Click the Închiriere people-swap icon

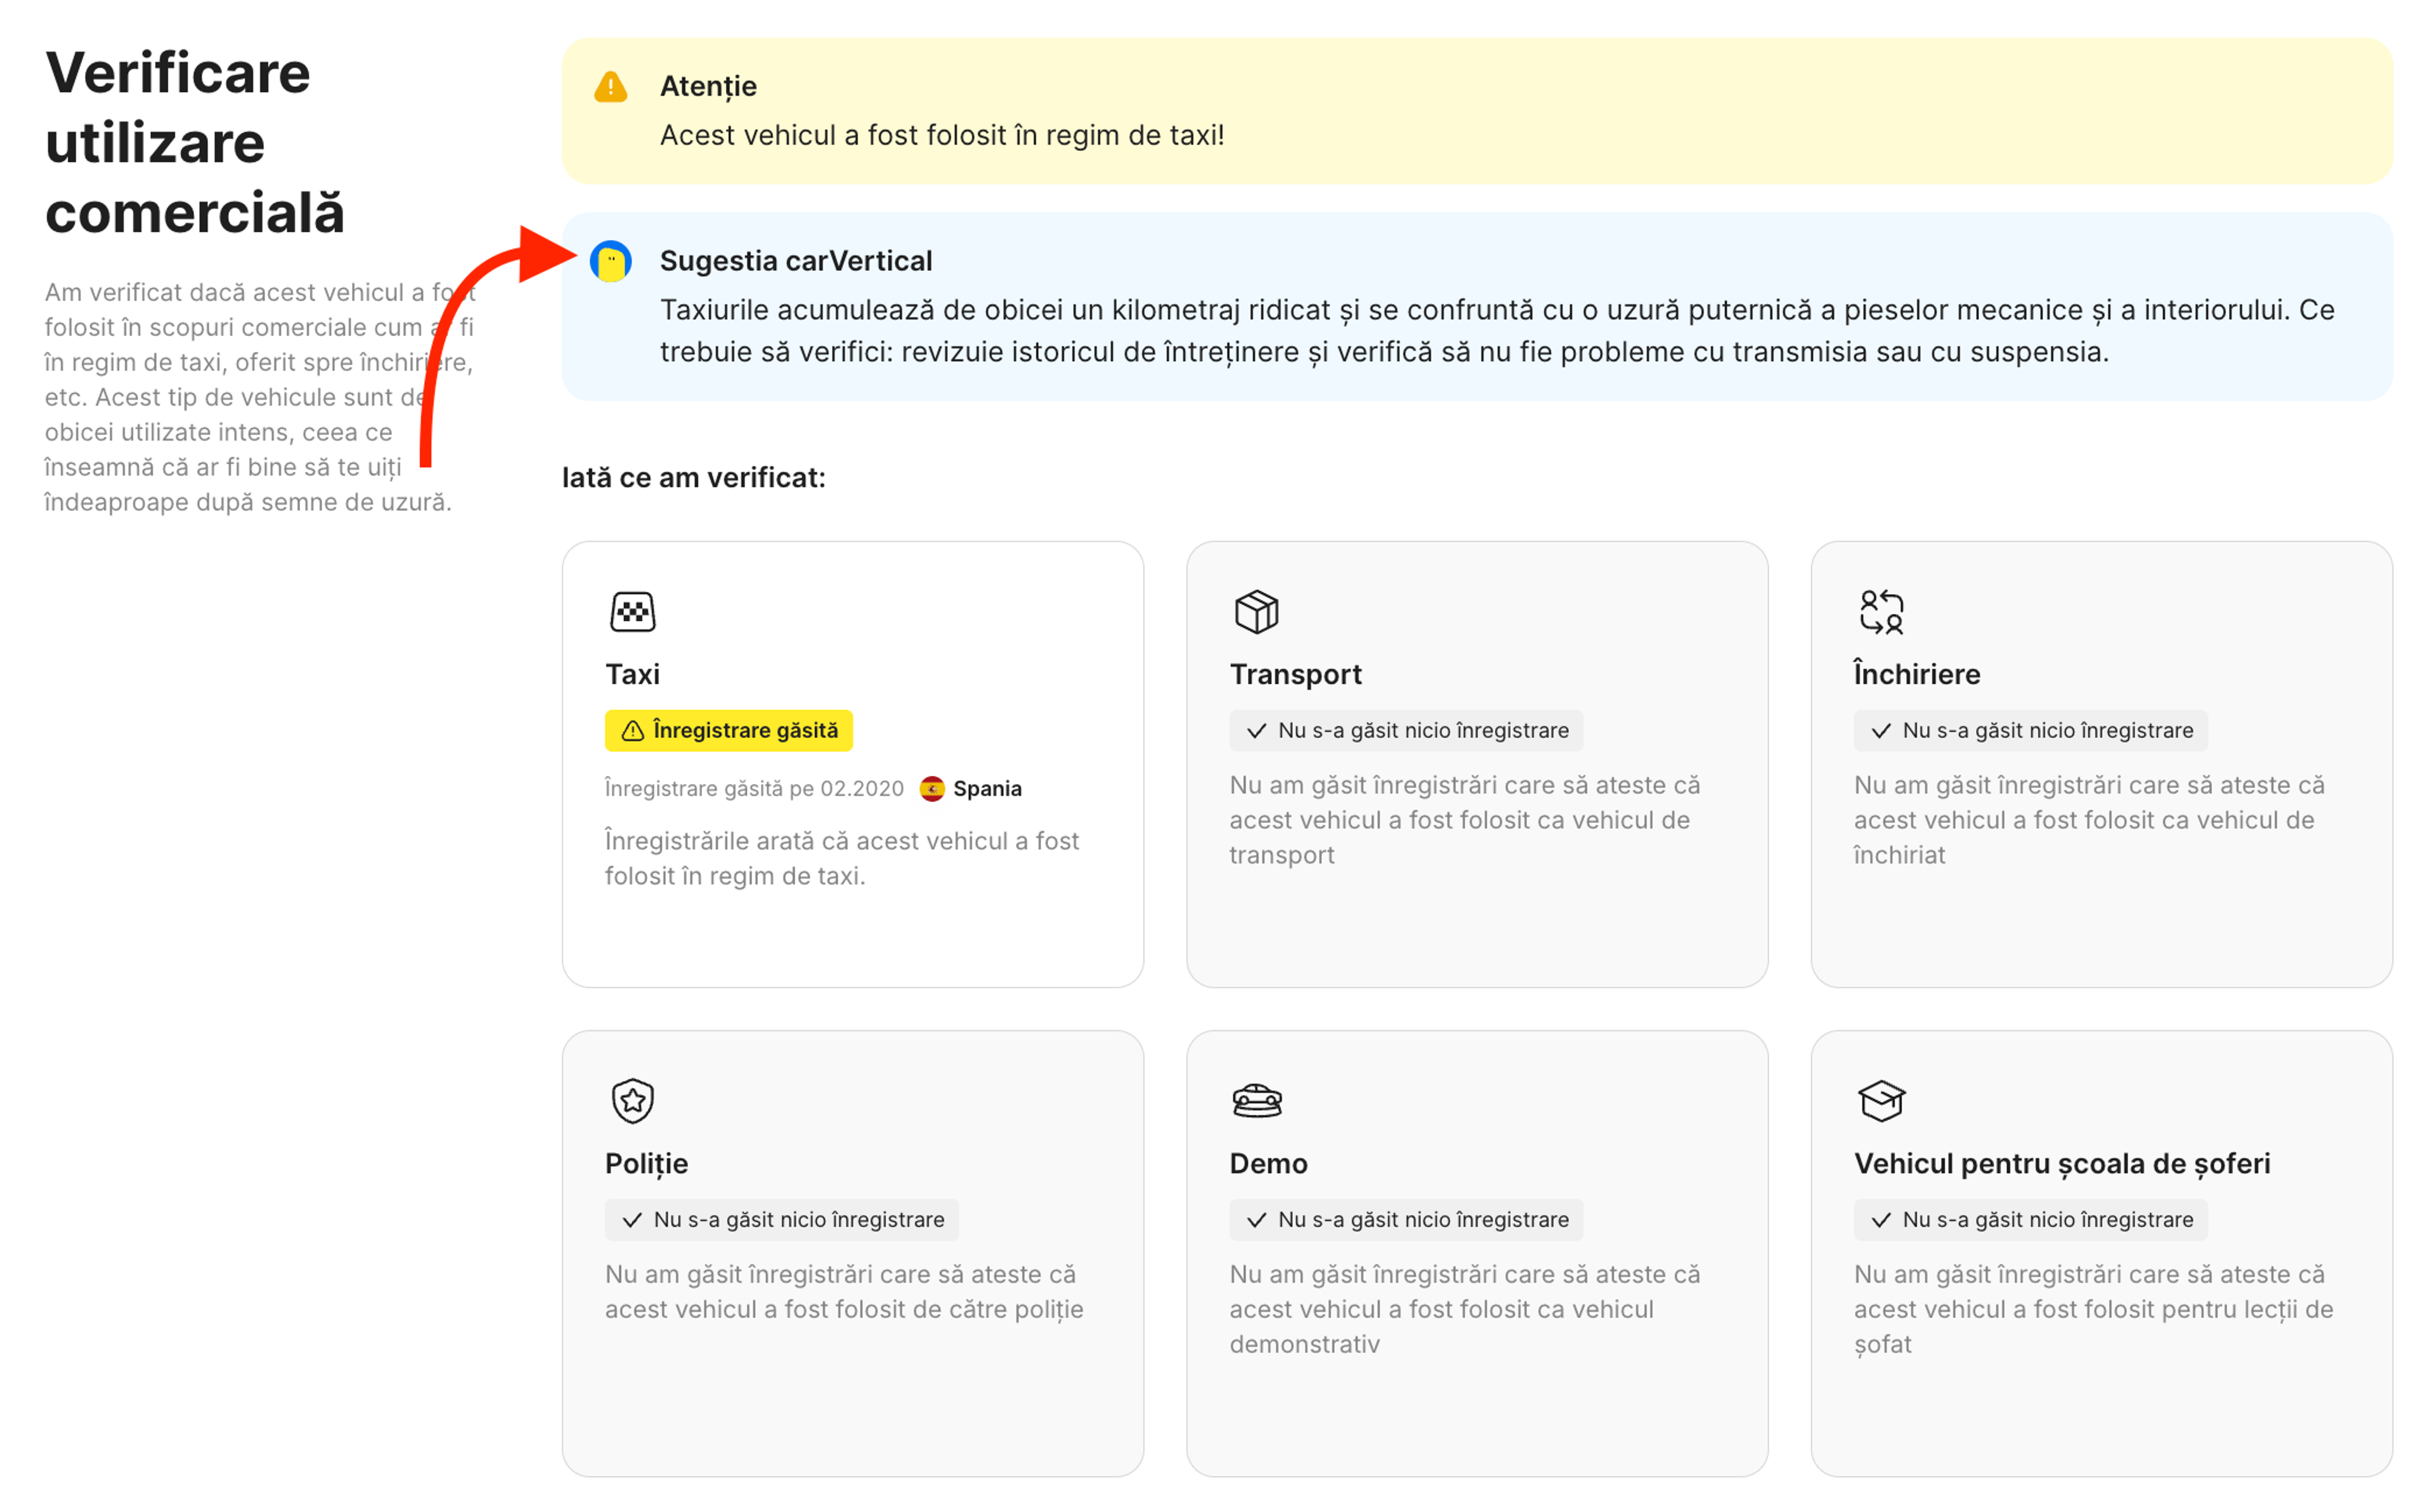[x=1881, y=612]
